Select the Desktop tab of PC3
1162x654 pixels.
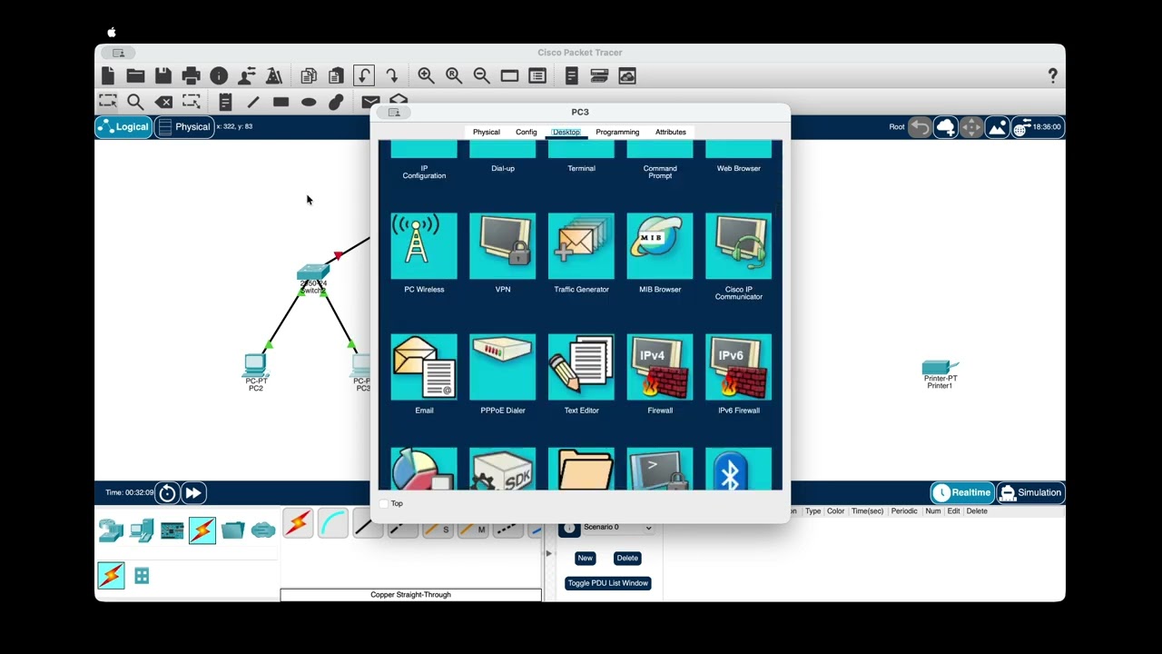(x=566, y=132)
